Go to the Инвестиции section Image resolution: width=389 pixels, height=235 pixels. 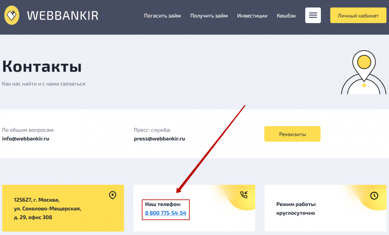252,16
